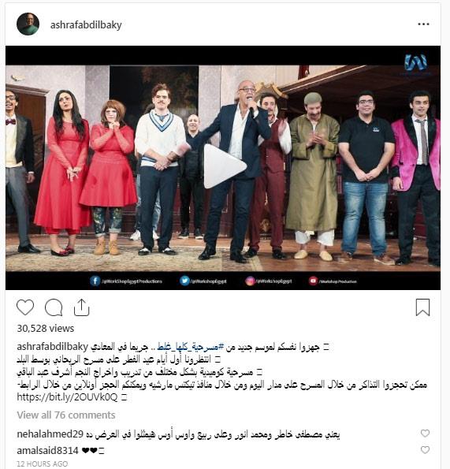Click the Twitter icon in video banner
The height and width of the screenshot is (469, 450).
click(184, 281)
